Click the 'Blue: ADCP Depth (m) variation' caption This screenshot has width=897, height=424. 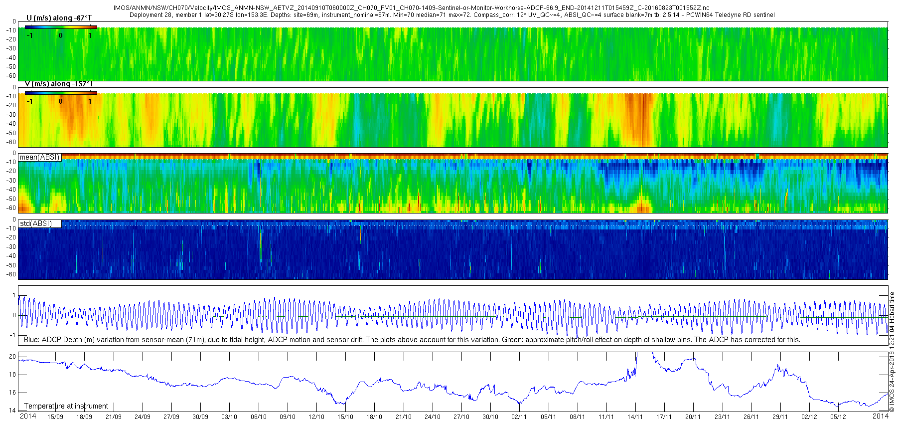point(412,340)
